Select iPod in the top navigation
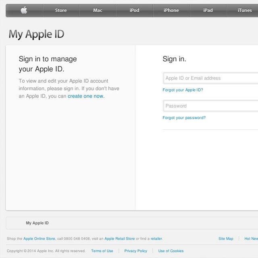258x258 pixels. point(134,10)
